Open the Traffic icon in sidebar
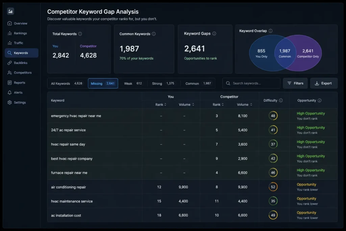 click(x=9, y=43)
